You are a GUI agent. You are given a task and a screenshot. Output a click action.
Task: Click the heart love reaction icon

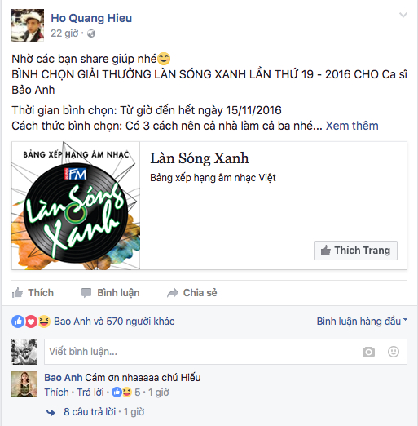pos(31,322)
